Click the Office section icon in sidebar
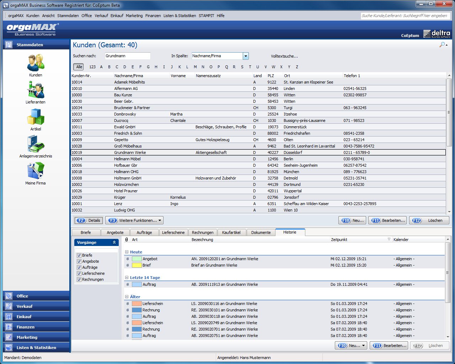The height and width of the screenshot is (364, 455). tap(9, 296)
